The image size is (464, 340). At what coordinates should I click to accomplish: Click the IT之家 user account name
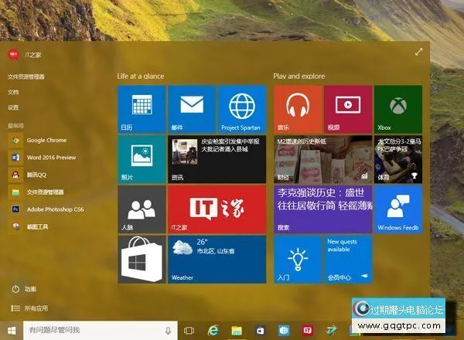pyautogui.click(x=36, y=53)
